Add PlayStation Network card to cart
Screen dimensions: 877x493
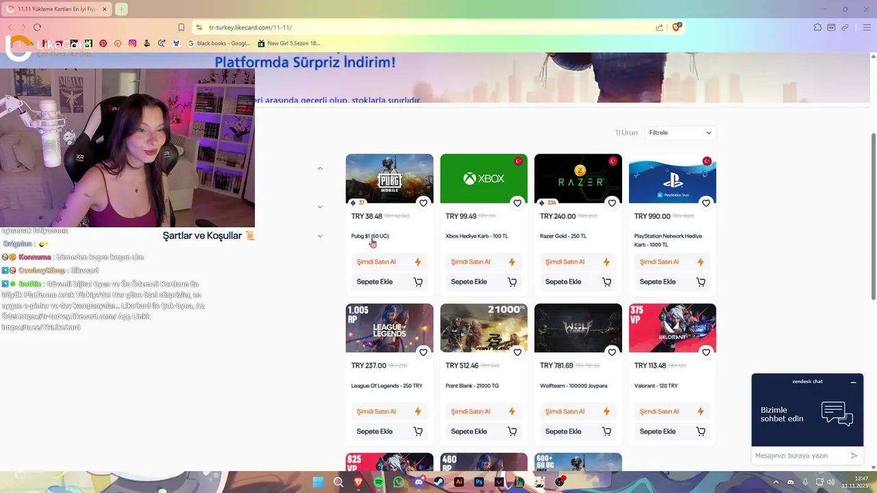coord(672,281)
